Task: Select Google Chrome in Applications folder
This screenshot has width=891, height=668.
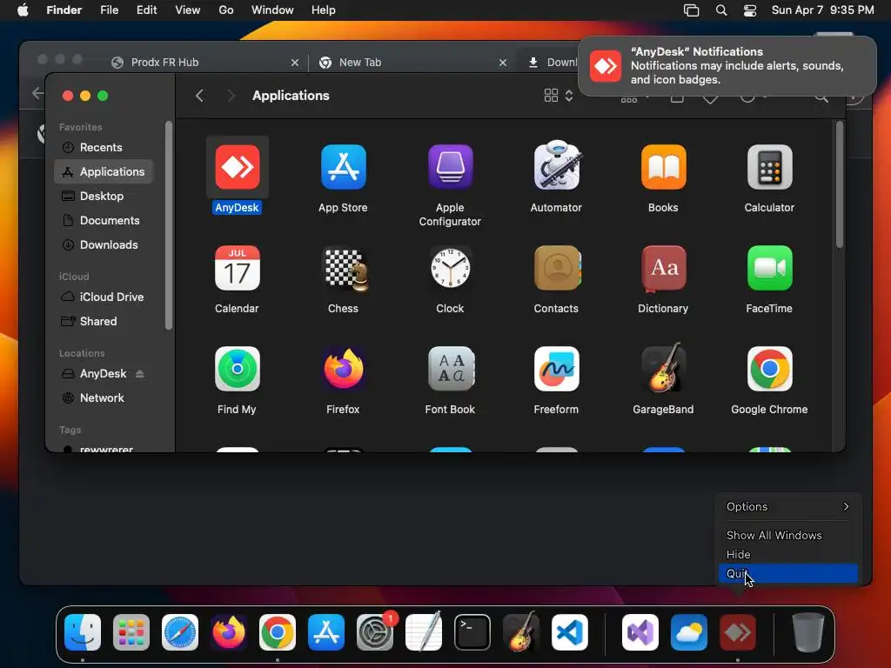Action: 769,369
